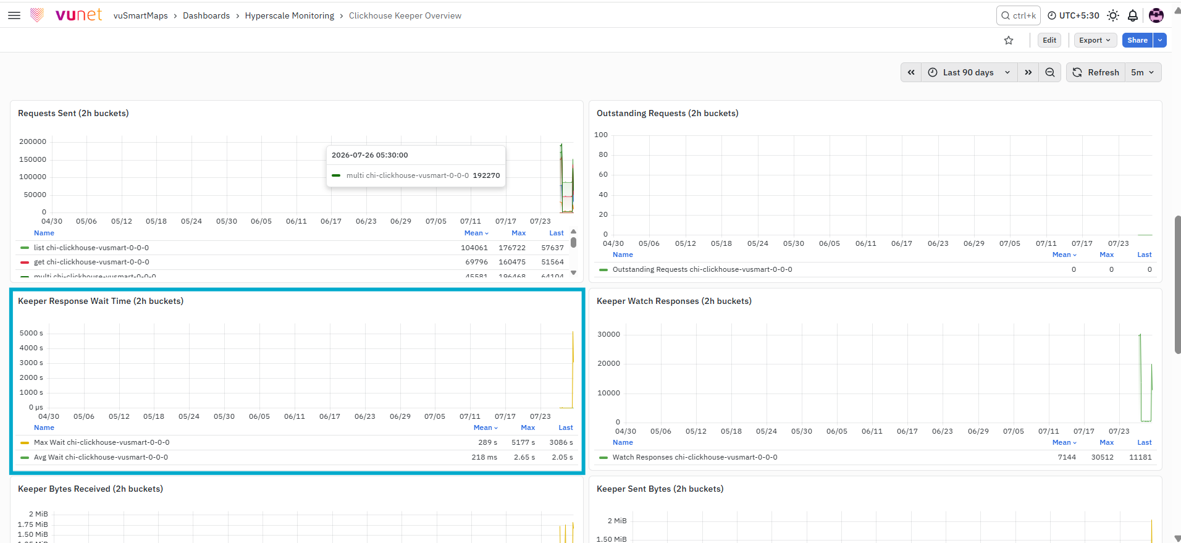Shift time range forward with double-right arrows
1181x543 pixels.
pos(1028,72)
